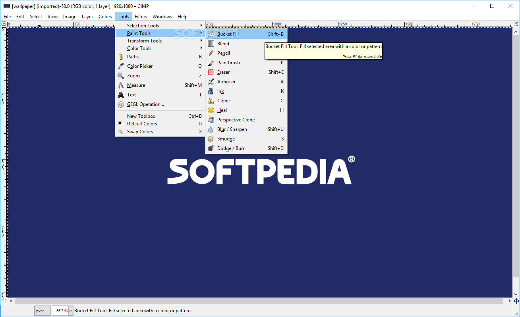This screenshot has width=520, height=317.
Task: Select the Ink tool icon
Action: coord(211,91)
